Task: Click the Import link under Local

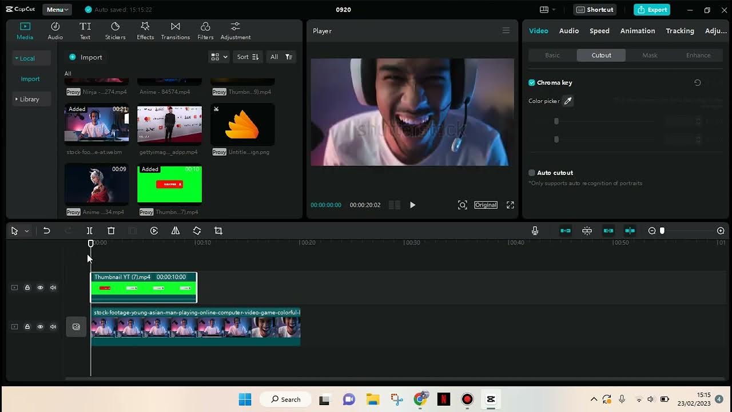Action: pyautogui.click(x=30, y=79)
